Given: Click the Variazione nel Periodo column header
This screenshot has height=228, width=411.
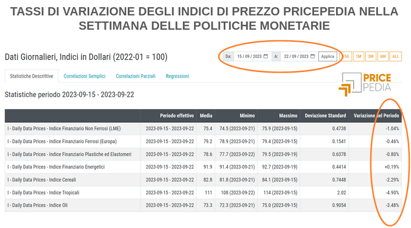Looking at the screenshot, I should (x=376, y=116).
